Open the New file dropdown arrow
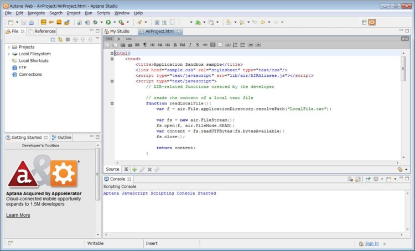Image resolution: width=415 pixels, height=251 pixels. [17, 23]
